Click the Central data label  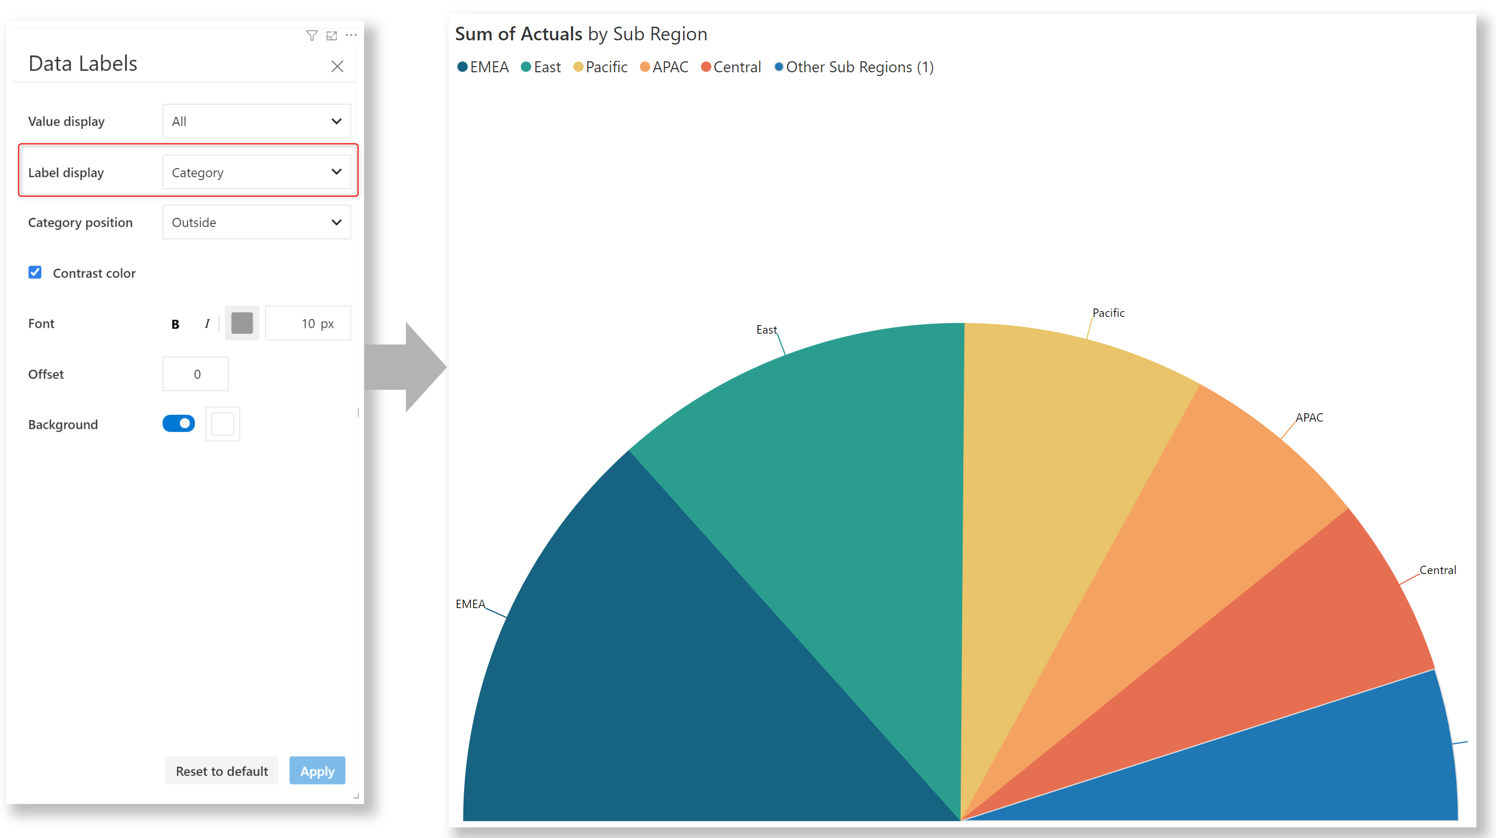(x=1437, y=570)
